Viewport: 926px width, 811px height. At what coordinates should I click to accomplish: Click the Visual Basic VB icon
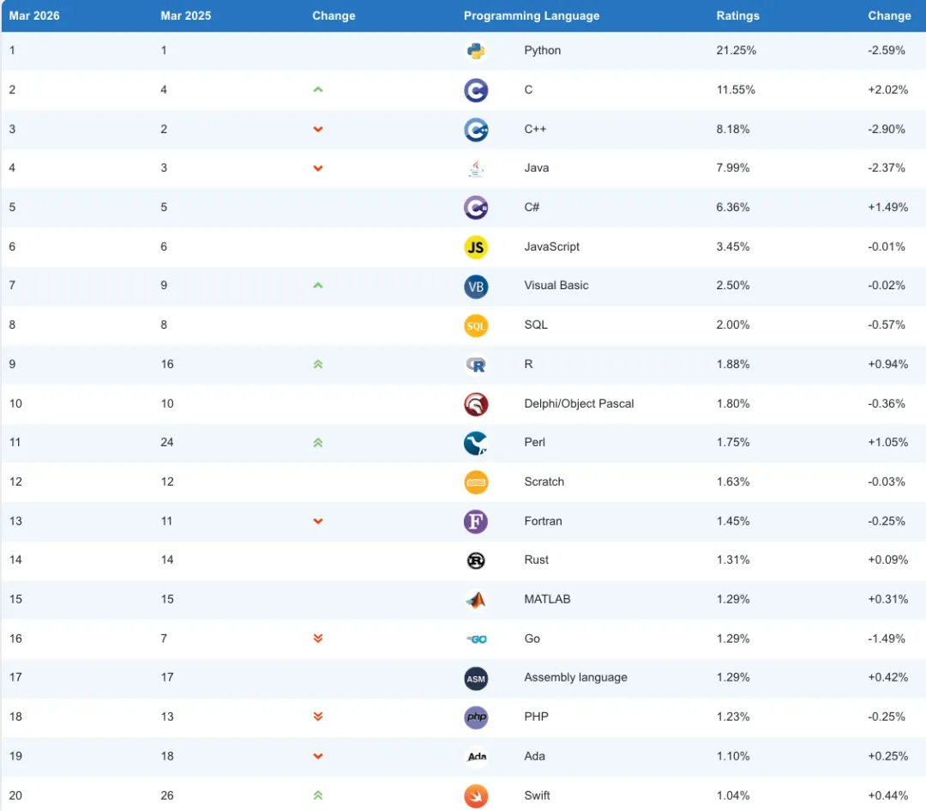click(476, 286)
